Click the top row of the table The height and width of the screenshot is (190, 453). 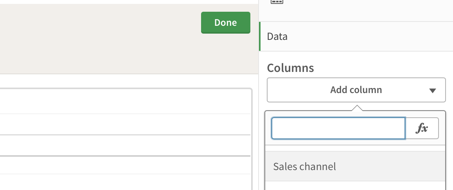point(125,102)
